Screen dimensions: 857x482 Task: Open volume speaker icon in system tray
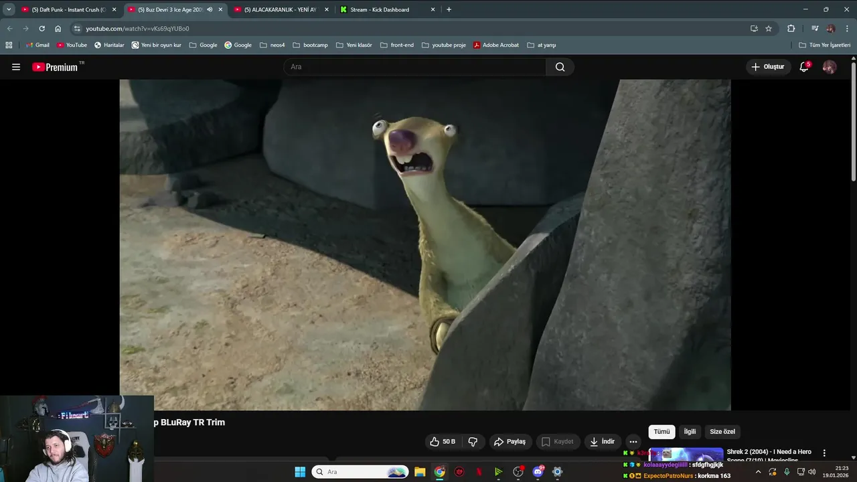click(812, 472)
